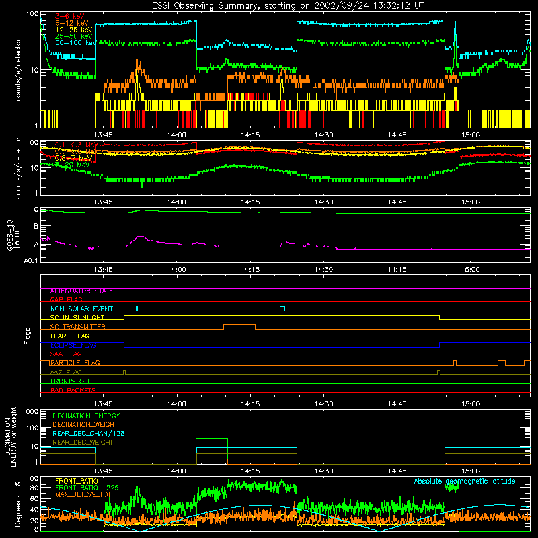Select the "25-50 keV" green legend label
The image size is (538, 538).
point(73,36)
